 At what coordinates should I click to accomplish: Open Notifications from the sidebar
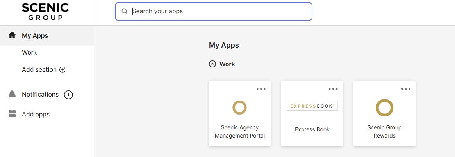(40, 94)
